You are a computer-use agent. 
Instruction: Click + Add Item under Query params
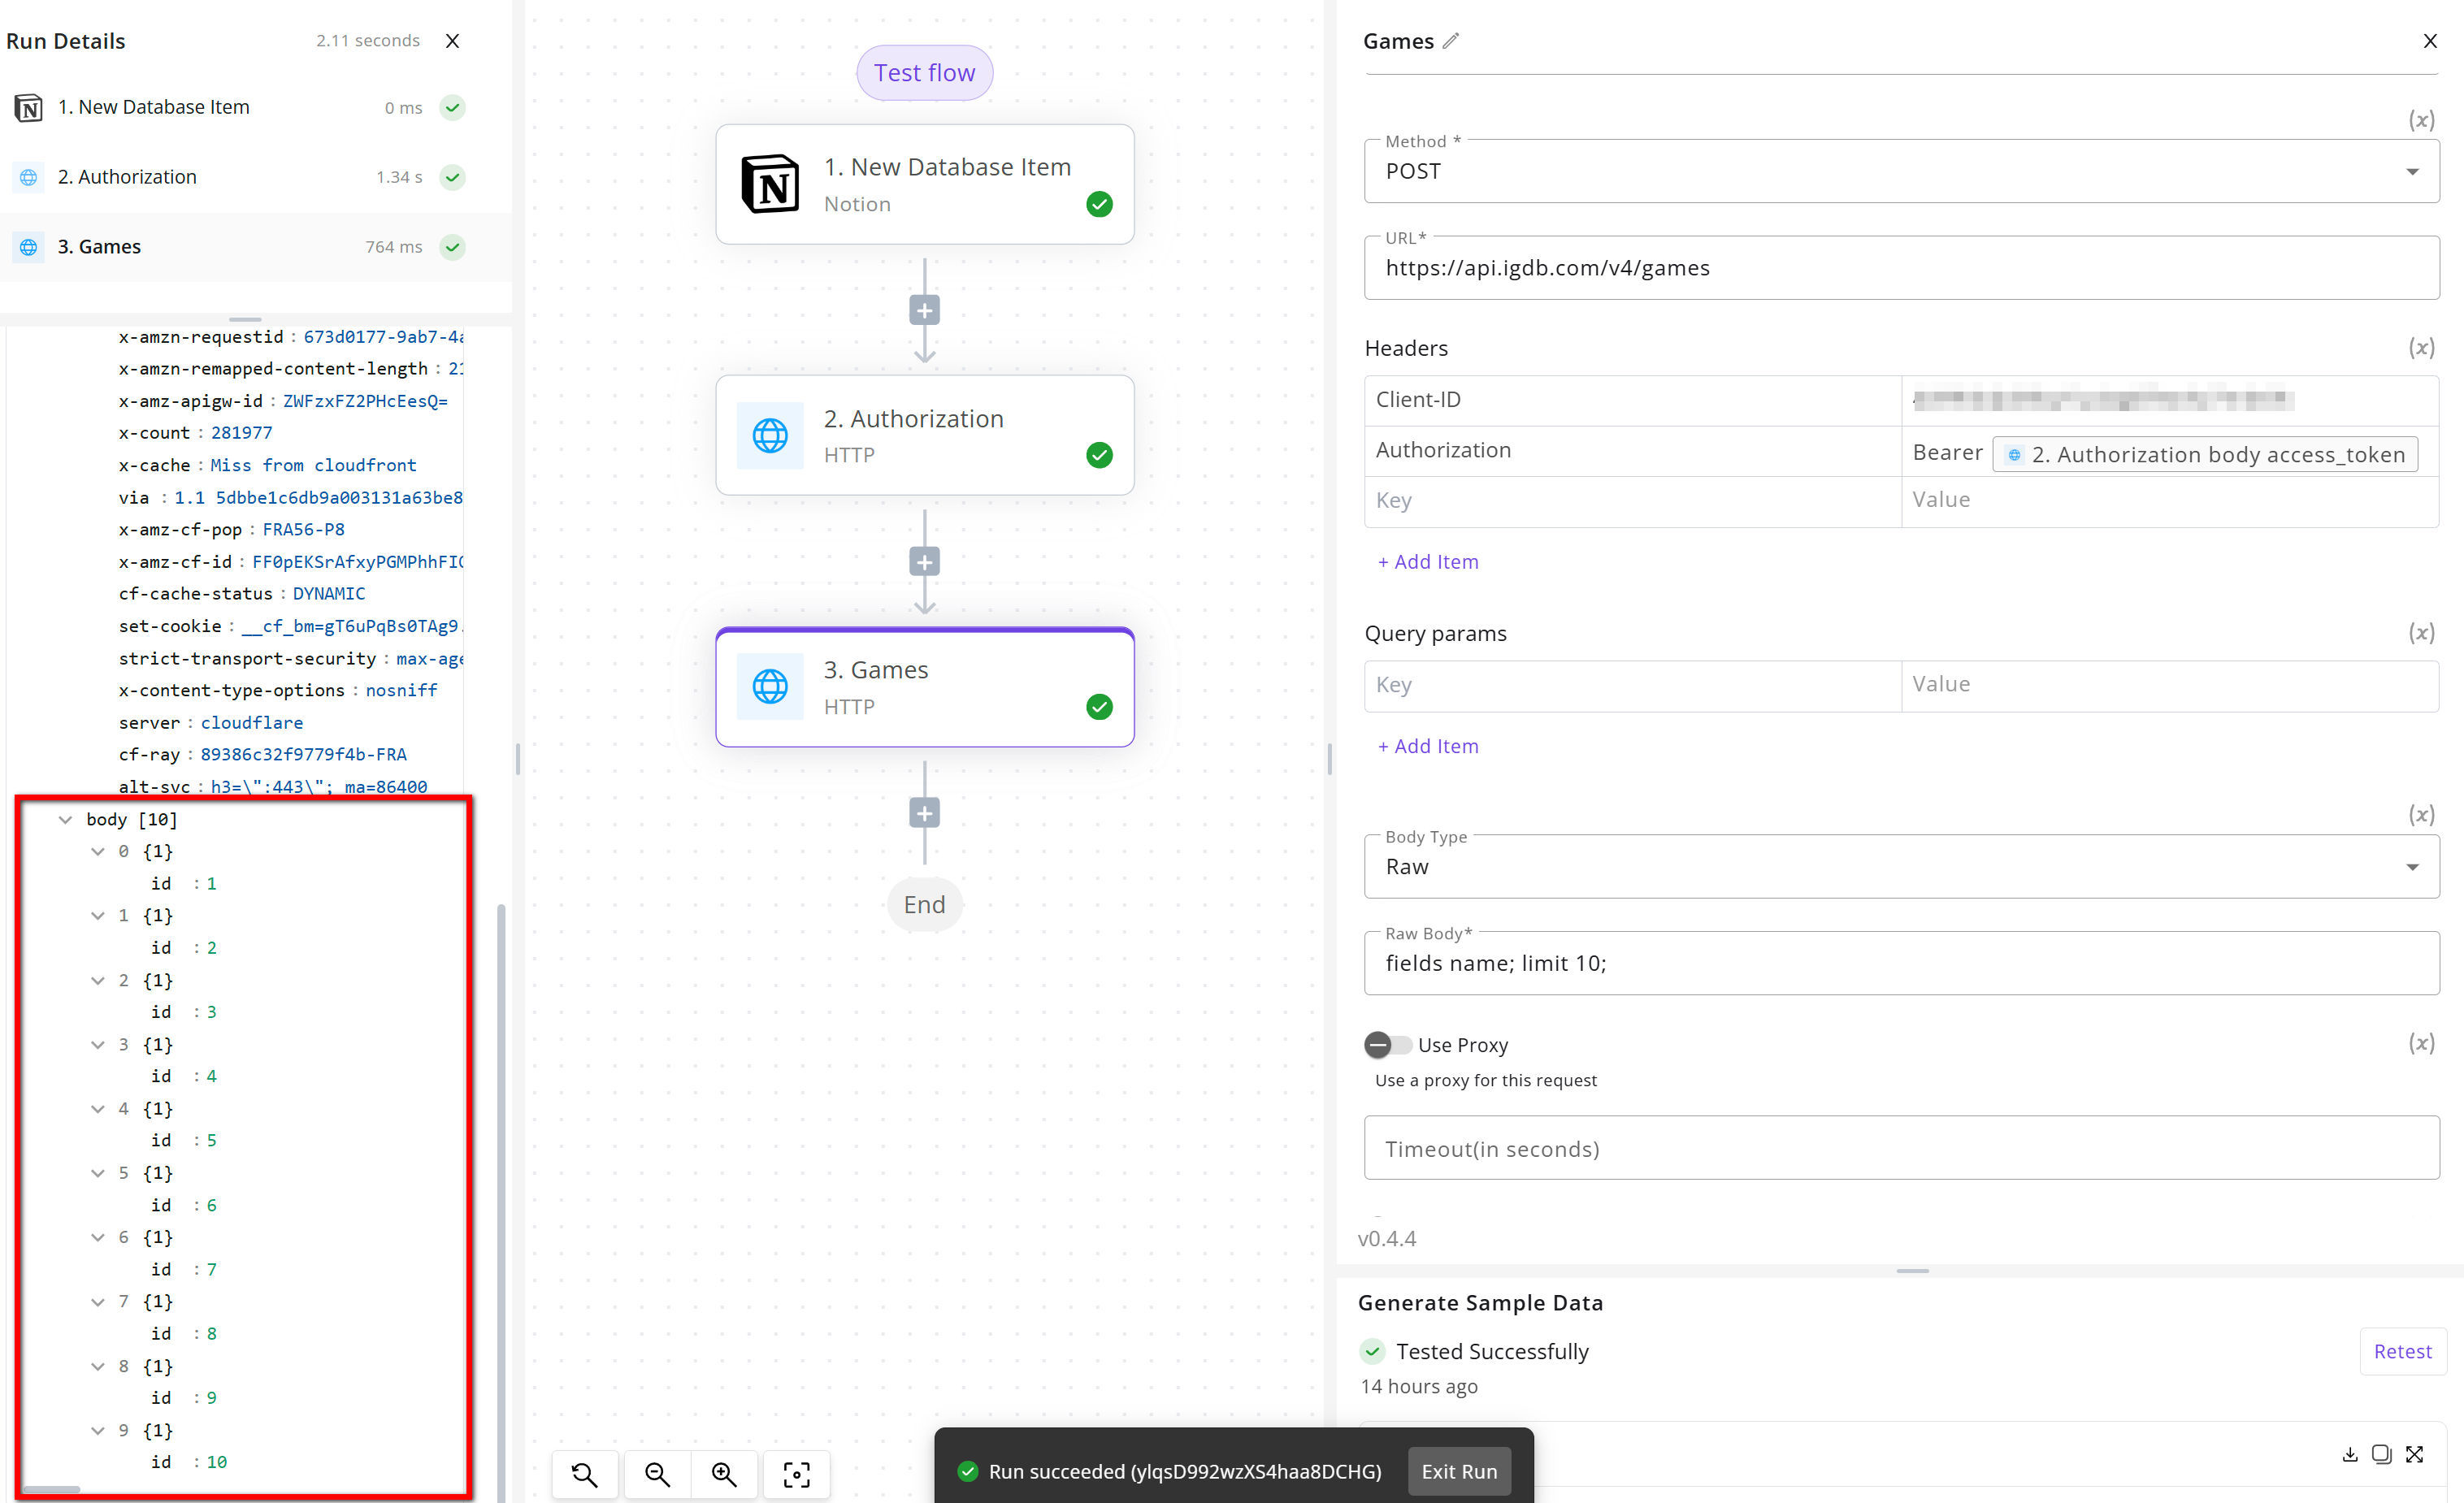tap(1427, 746)
